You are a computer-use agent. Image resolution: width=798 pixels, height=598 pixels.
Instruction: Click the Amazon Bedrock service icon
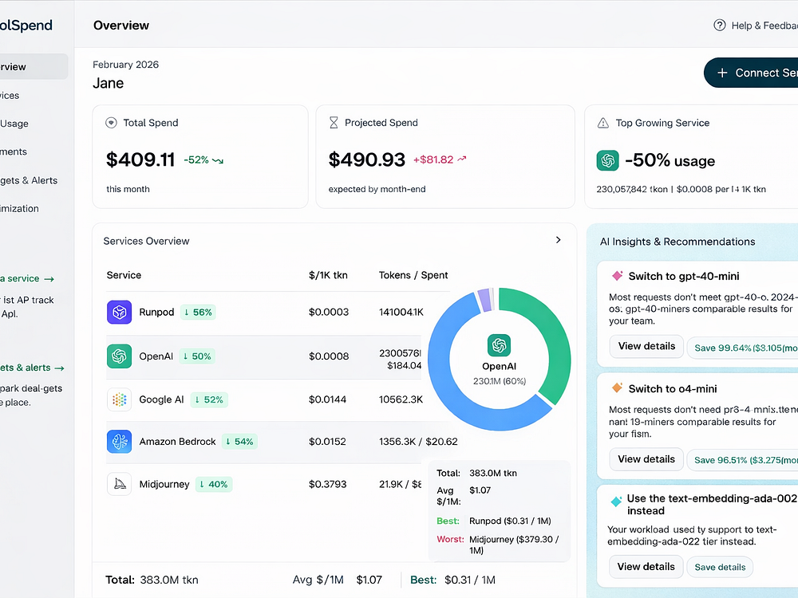click(x=119, y=442)
